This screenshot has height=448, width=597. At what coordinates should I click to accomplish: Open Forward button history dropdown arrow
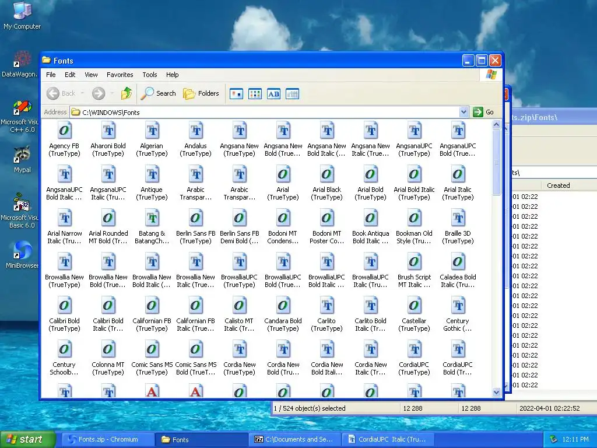112,93
